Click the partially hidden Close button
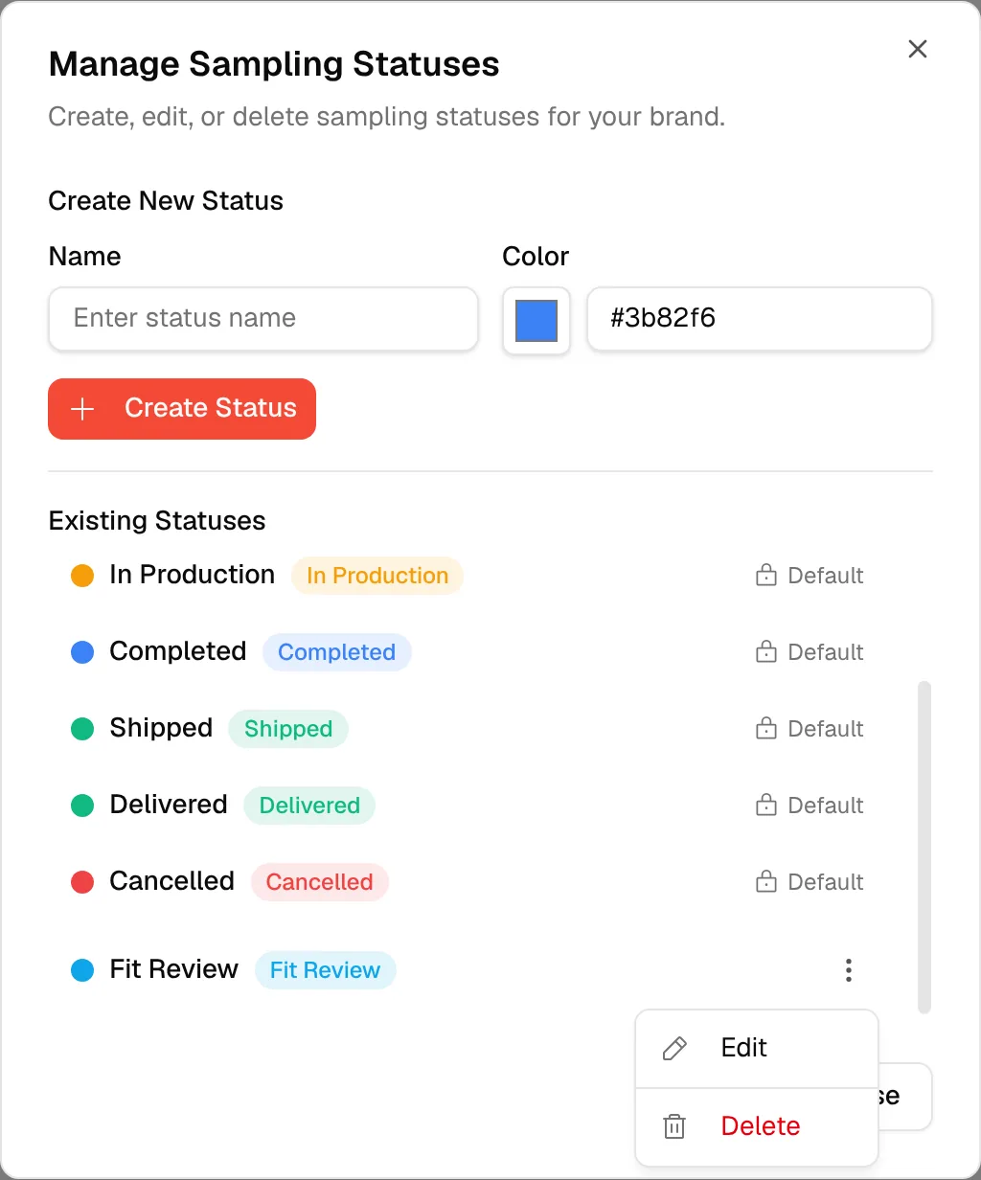The width and height of the screenshot is (981, 1180). [x=905, y=1097]
